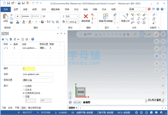Click the Analyze Entity (图素分析) icon
Viewport: 168px width, 115px height.
[125, 16]
